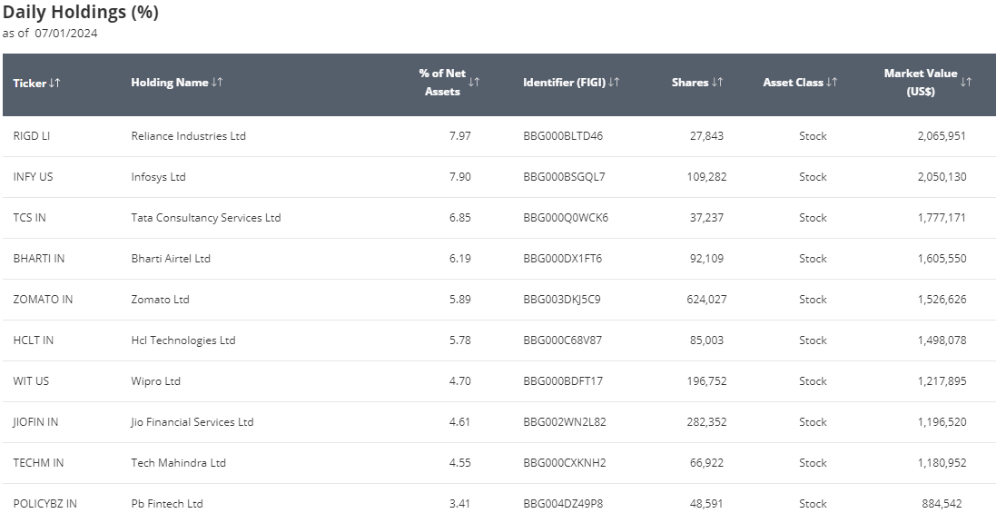Select the ZOMATO IN ticker cell
996x523 pixels.
[43, 300]
